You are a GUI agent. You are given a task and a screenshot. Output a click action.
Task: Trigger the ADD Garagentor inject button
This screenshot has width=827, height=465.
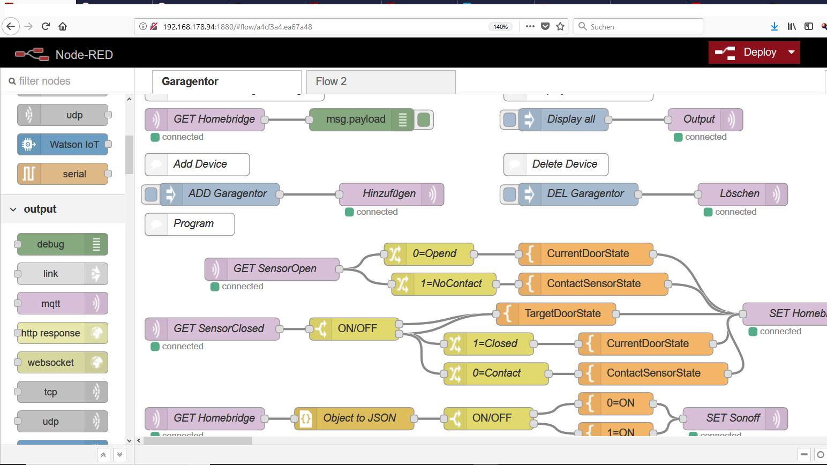point(151,194)
